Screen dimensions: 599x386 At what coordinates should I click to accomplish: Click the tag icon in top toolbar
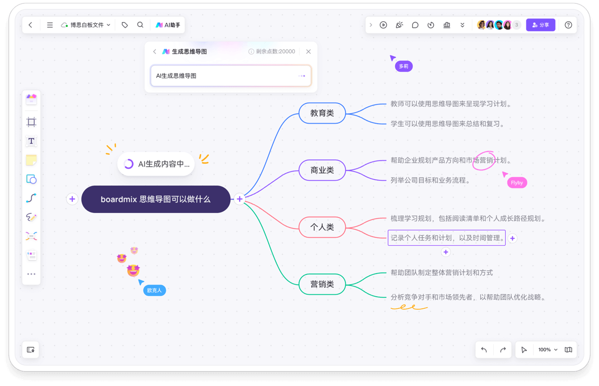tap(125, 25)
